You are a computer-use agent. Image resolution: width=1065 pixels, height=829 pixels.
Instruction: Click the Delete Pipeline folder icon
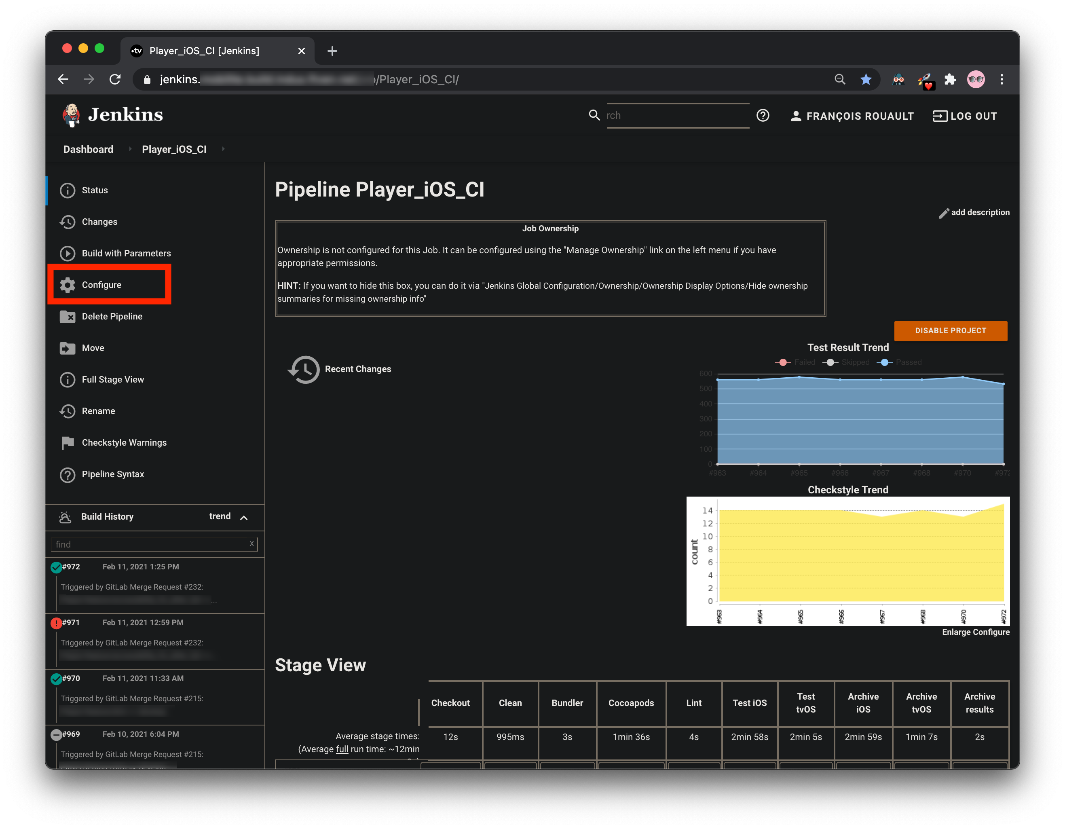coord(67,317)
